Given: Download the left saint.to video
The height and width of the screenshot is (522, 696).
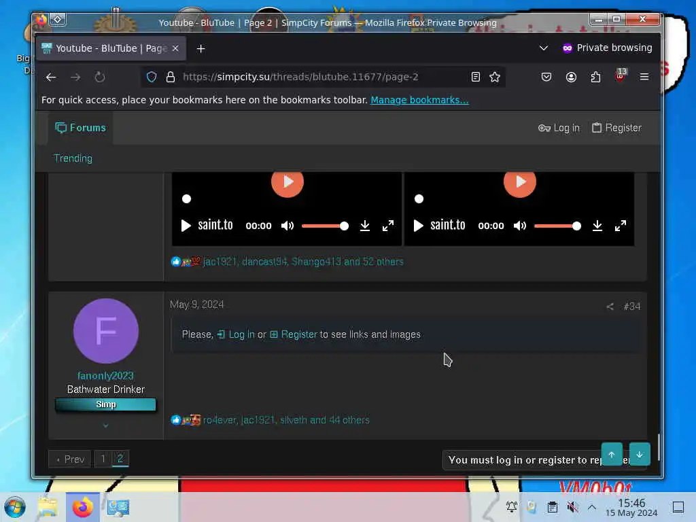Looking at the screenshot, I should [x=365, y=226].
